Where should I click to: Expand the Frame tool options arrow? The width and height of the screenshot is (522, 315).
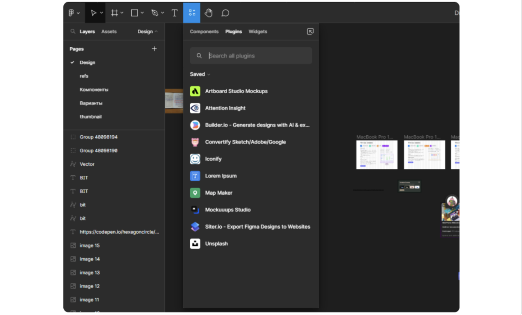(x=122, y=13)
